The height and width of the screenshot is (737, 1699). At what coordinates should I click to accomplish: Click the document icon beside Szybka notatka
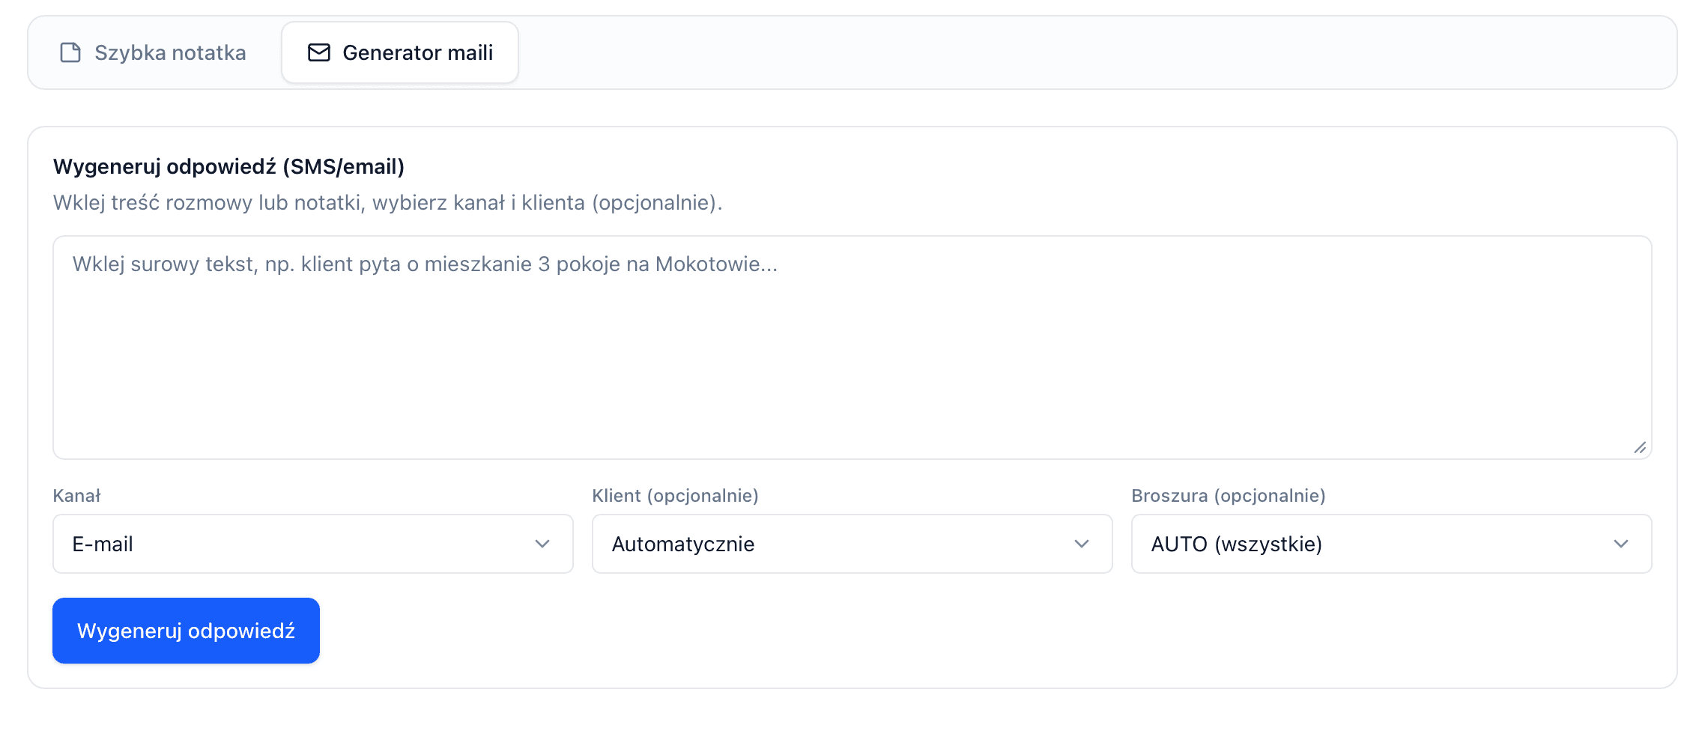[x=70, y=52]
